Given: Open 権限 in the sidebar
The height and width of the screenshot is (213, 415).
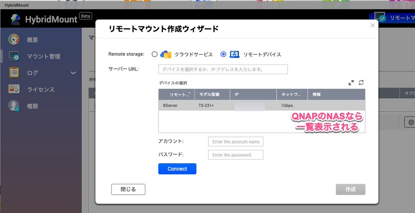Looking at the screenshot, I should click(x=32, y=106).
